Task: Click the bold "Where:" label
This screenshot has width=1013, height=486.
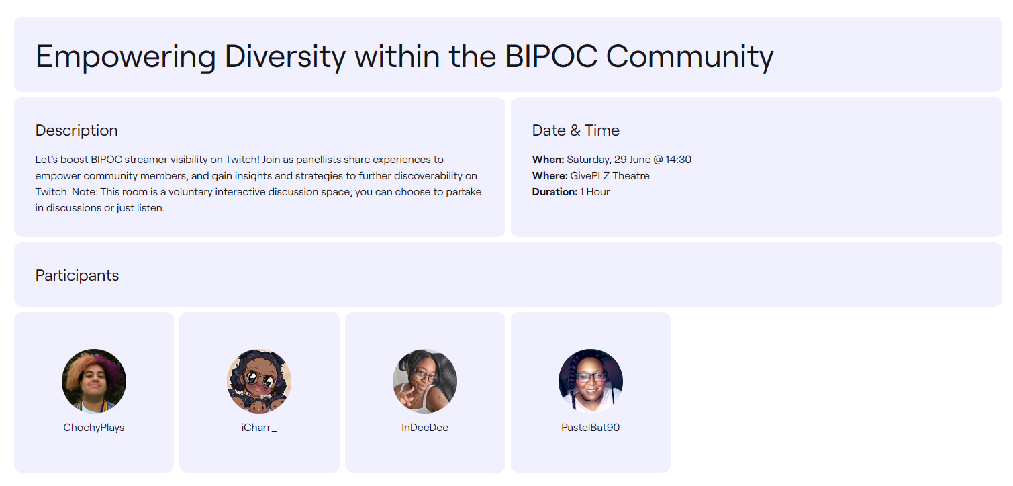Action: coord(550,176)
